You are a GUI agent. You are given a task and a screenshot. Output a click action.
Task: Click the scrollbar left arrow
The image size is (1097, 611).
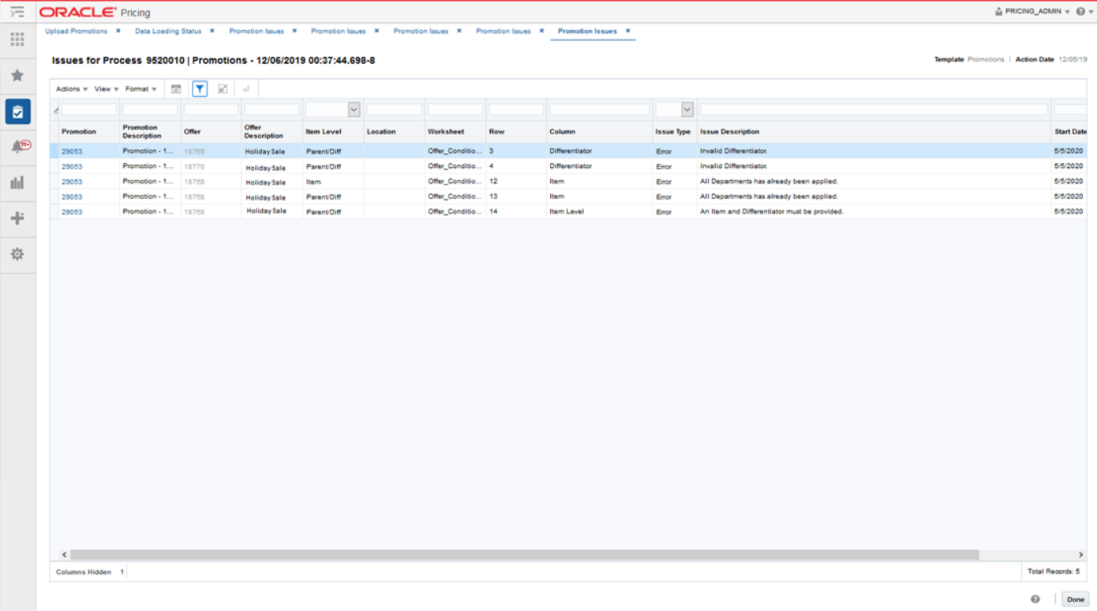pyautogui.click(x=65, y=555)
